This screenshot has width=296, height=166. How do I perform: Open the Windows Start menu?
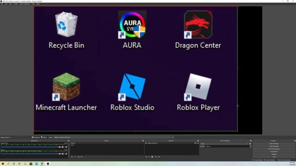pyautogui.click(x=3, y=164)
